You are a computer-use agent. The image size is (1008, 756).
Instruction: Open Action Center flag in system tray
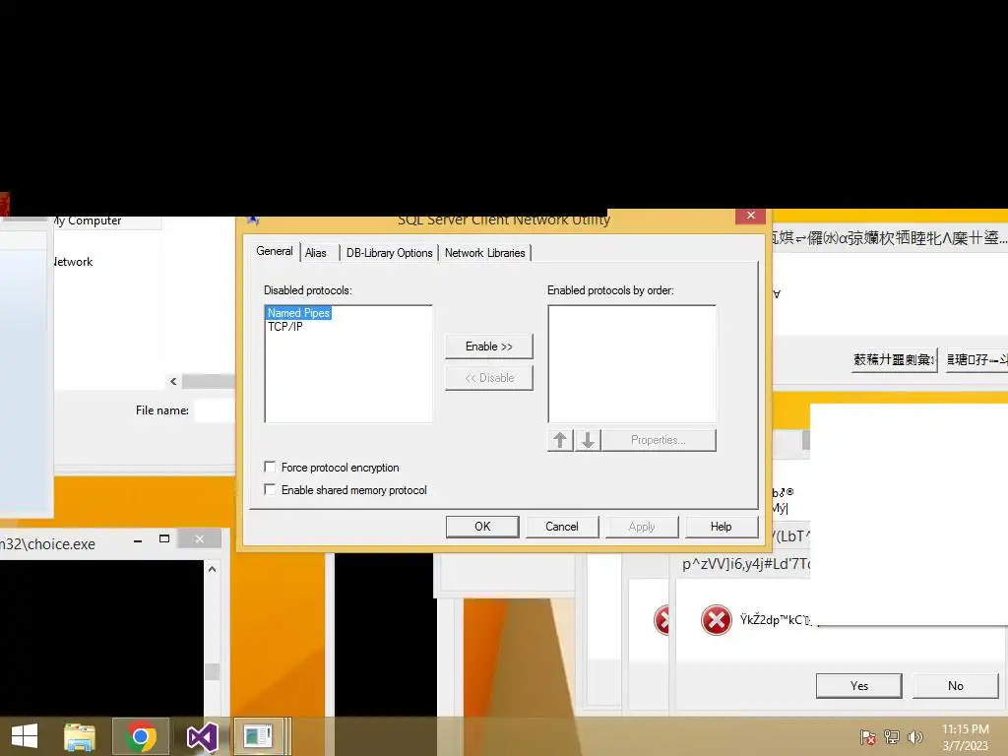(x=868, y=737)
